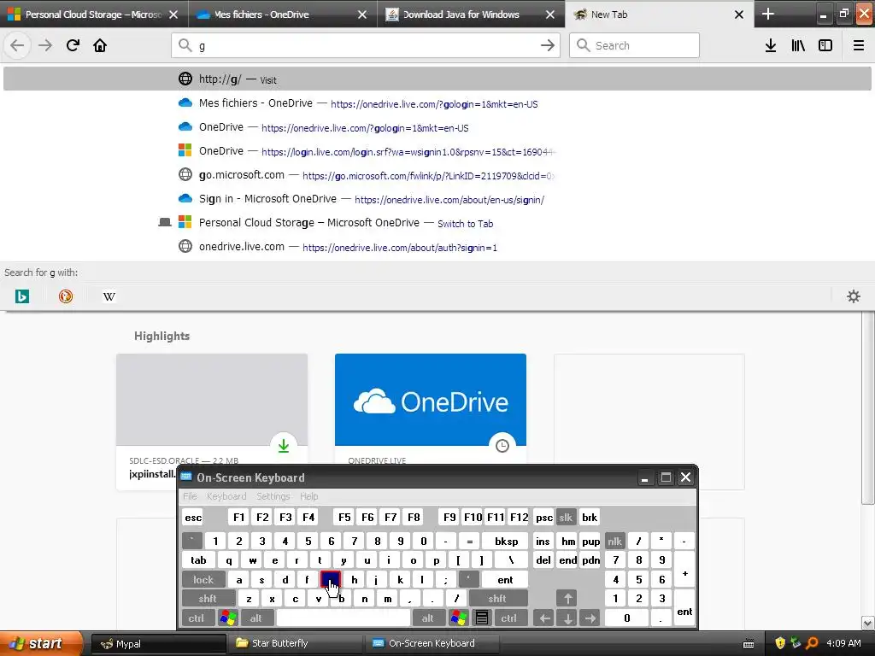Open the Settings menu in On-Screen Keyboard

tap(273, 496)
